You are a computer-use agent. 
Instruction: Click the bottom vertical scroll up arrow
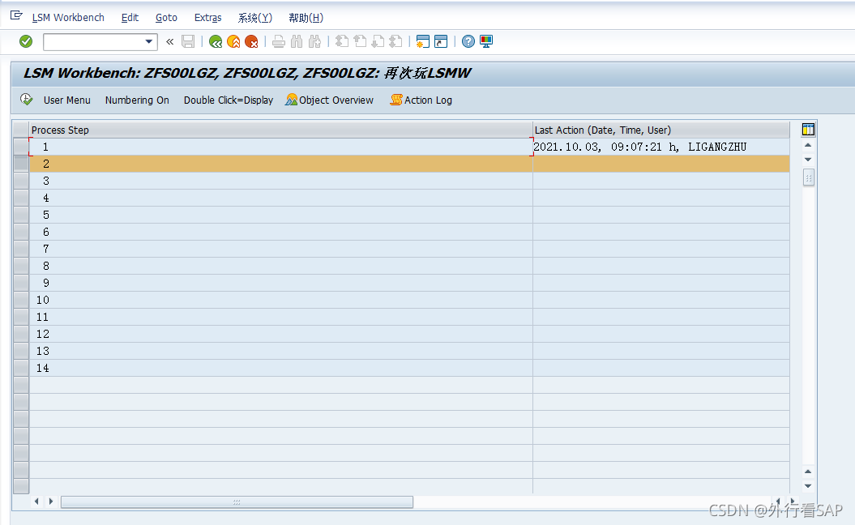click(x=808, y=472)
